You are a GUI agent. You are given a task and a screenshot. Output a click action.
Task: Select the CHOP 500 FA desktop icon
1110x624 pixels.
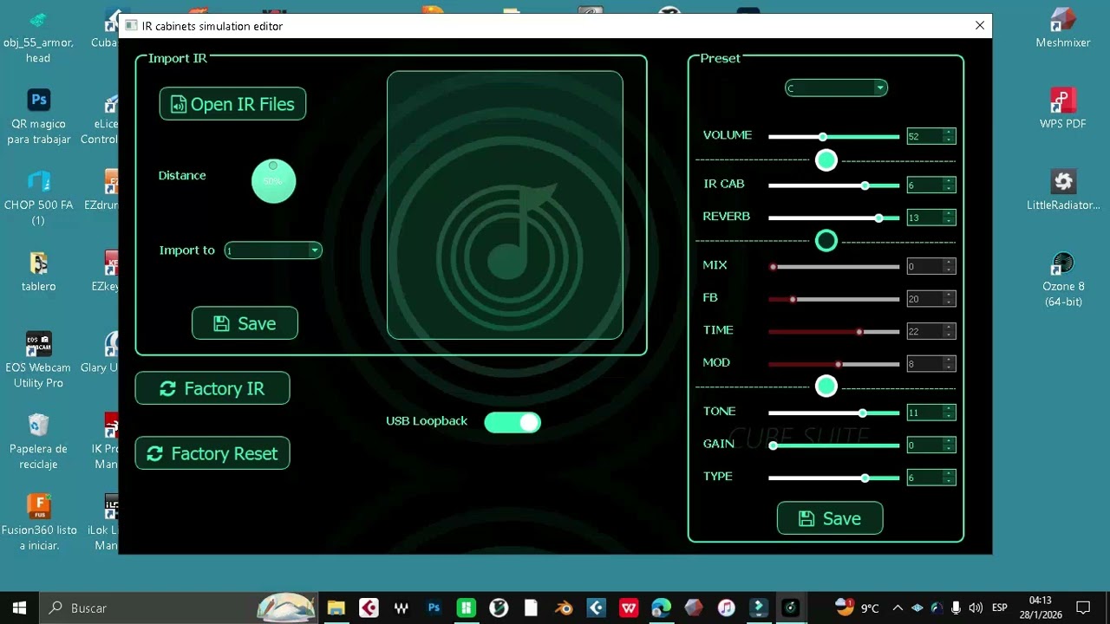pyautogui.click(x=38, y=197)
